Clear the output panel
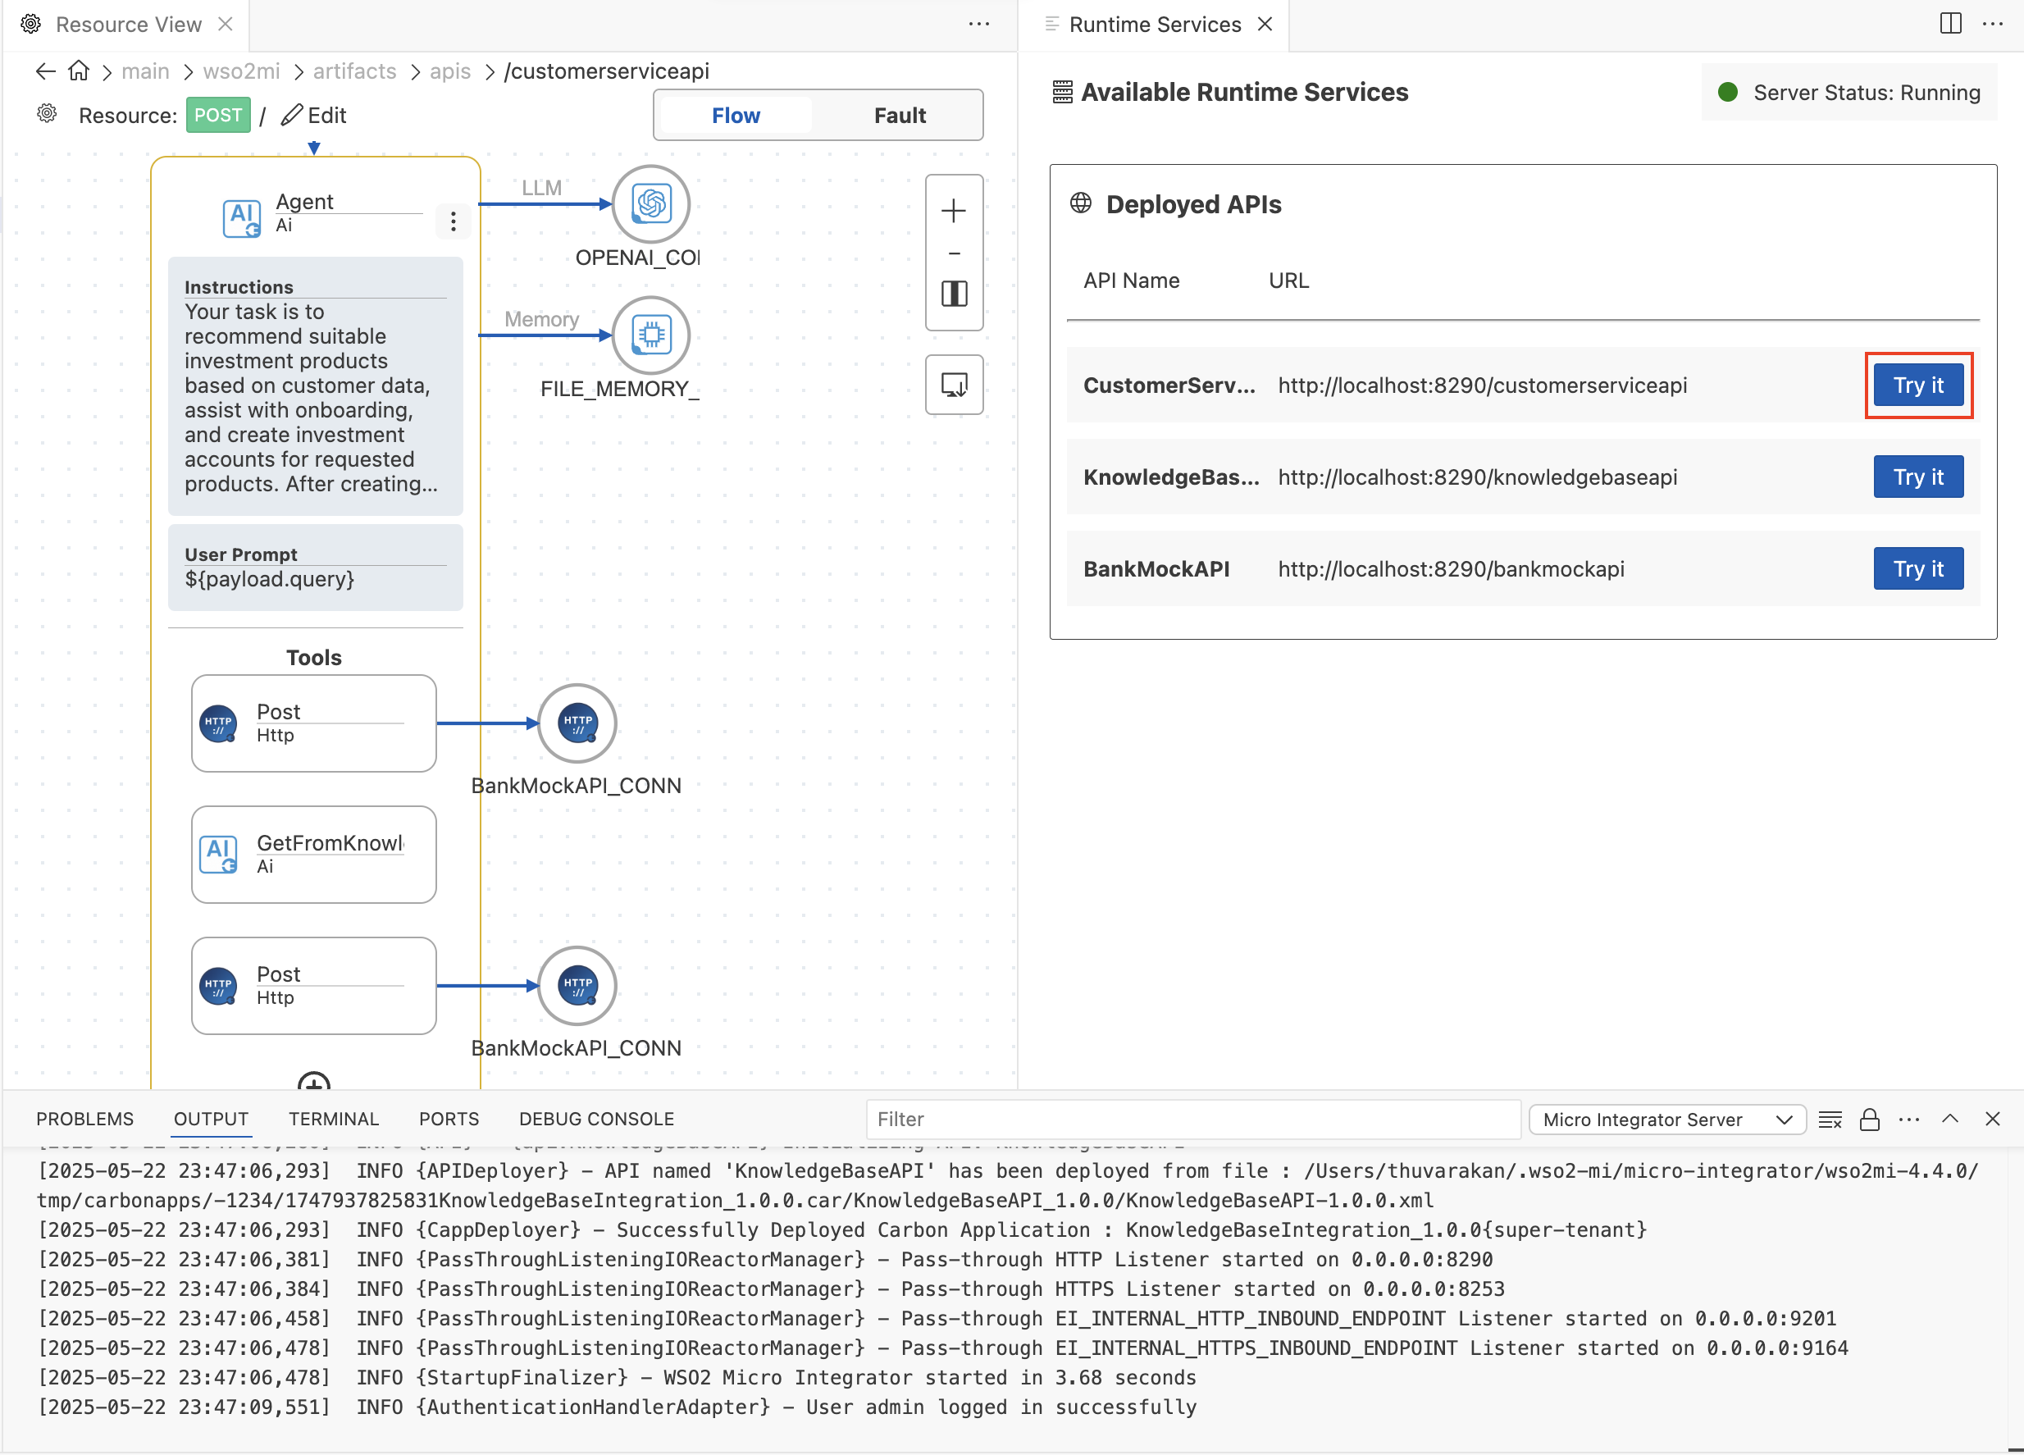Image resolution: width=2024 pixels, height=1455 pixels. [1830, 1119]
